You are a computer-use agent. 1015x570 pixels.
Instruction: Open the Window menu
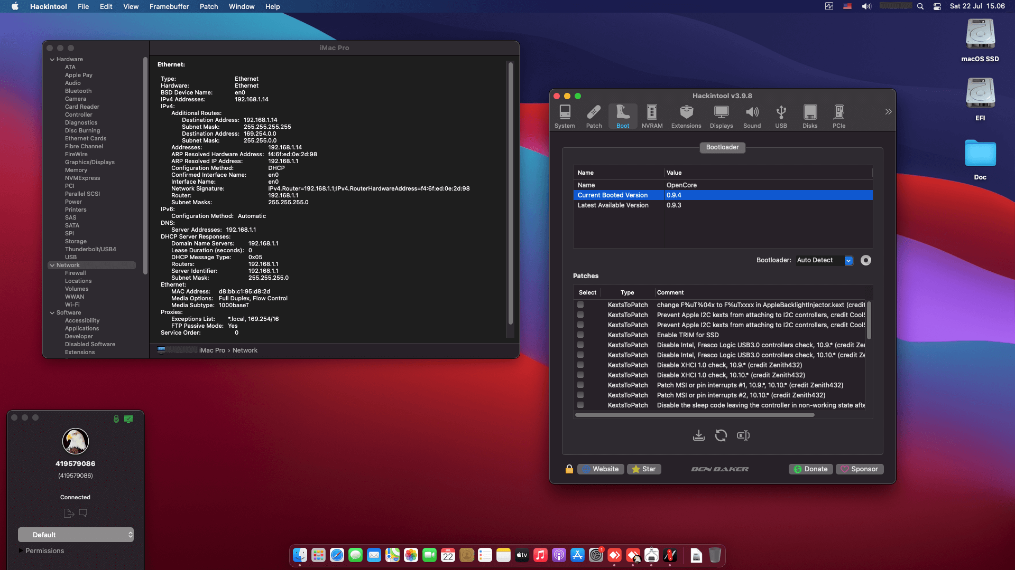(242, 6)
